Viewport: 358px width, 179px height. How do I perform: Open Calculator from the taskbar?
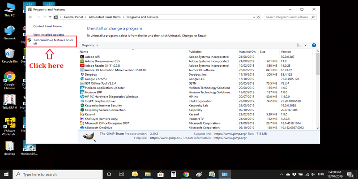point(173,175)
